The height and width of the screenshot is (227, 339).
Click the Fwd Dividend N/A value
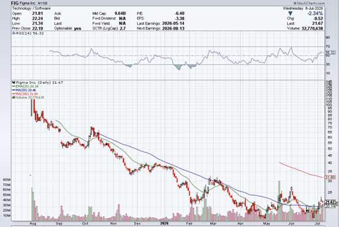pyautogui.click(x=122, y=18)
